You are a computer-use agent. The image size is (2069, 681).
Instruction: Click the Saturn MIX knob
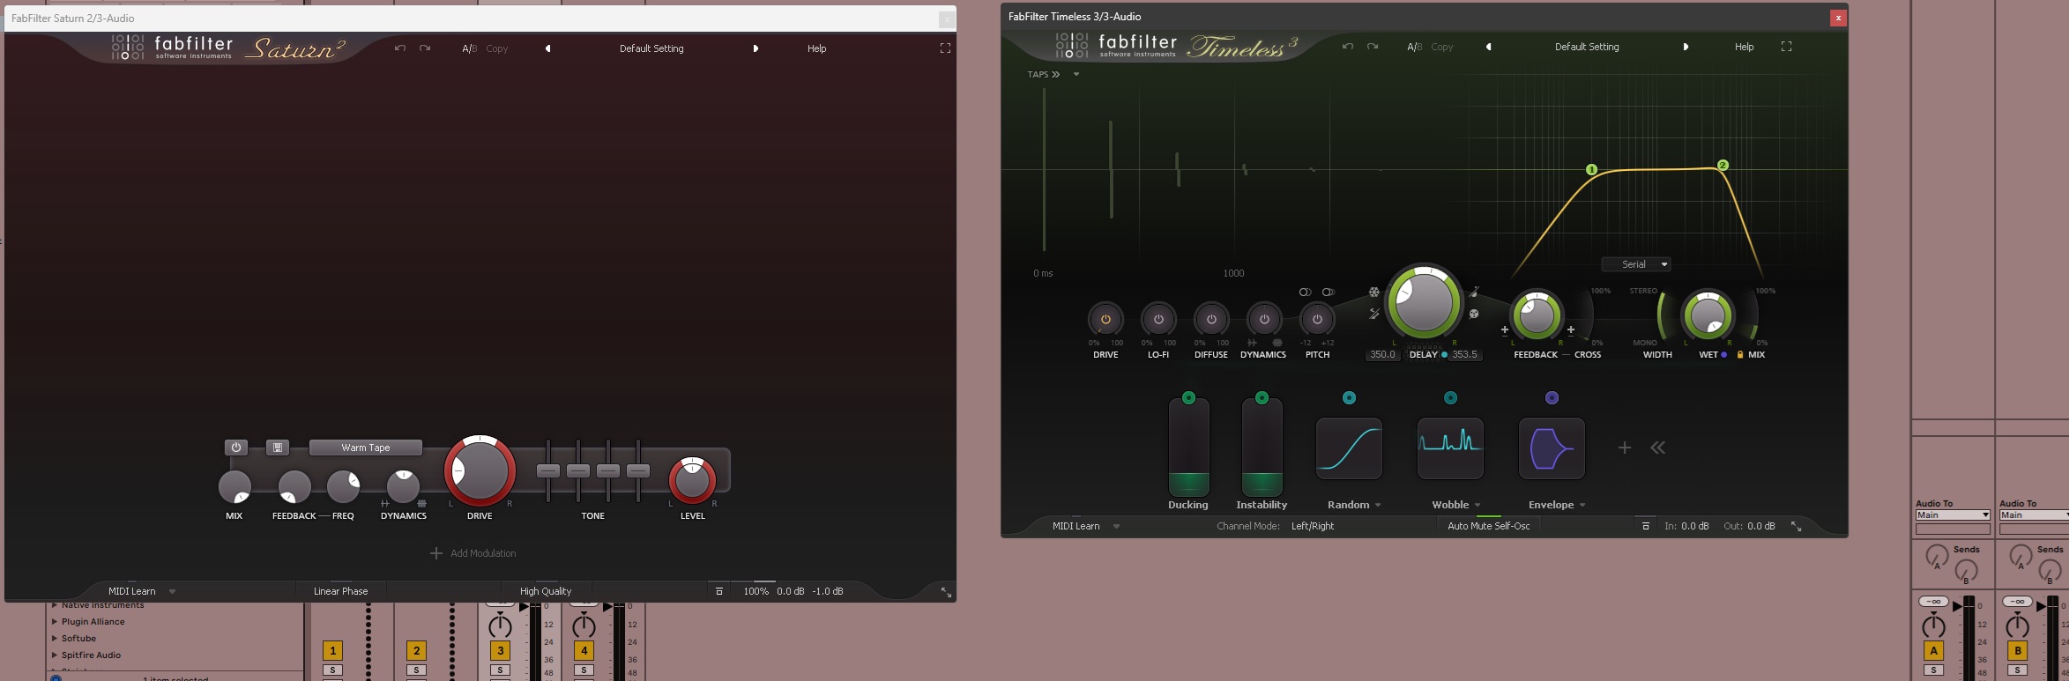pos(234,486)
